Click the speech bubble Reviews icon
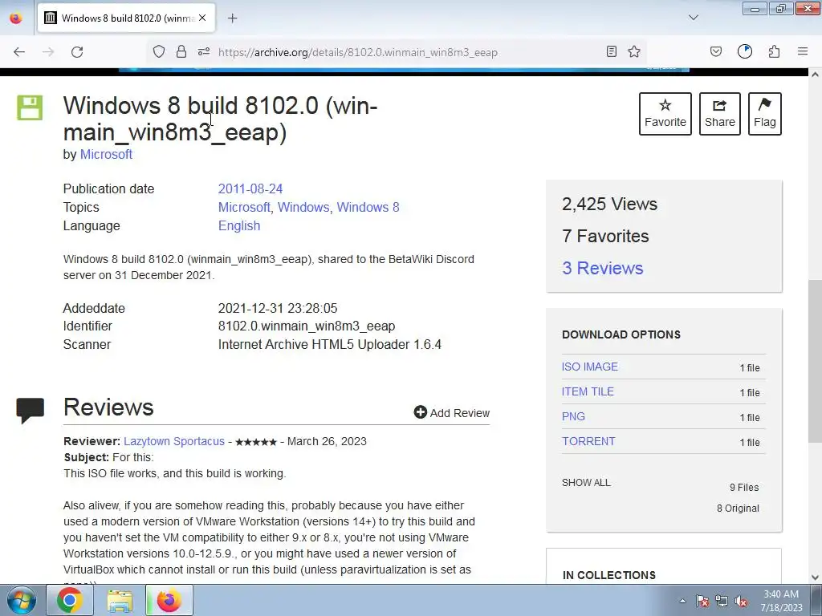The height and width of the screenshot is (616, 822). [x=31, y=410]
